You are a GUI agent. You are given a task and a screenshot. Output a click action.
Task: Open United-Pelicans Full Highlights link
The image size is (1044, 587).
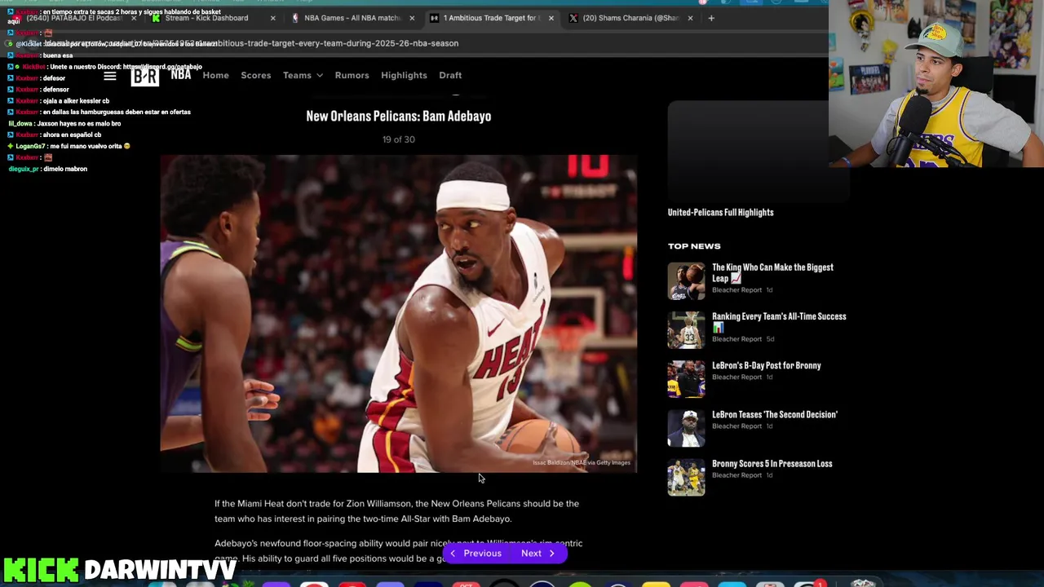click(x=720, y=213)
